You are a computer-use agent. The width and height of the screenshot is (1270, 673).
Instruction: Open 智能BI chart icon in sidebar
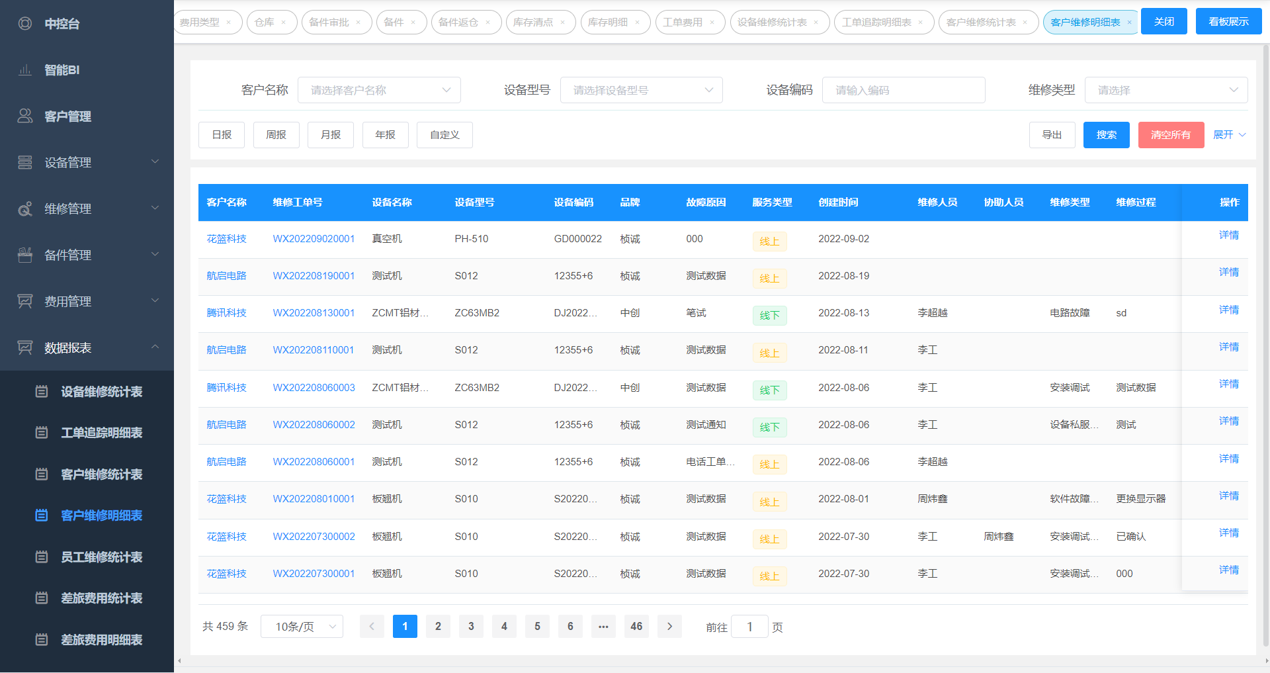pos(25,70)
